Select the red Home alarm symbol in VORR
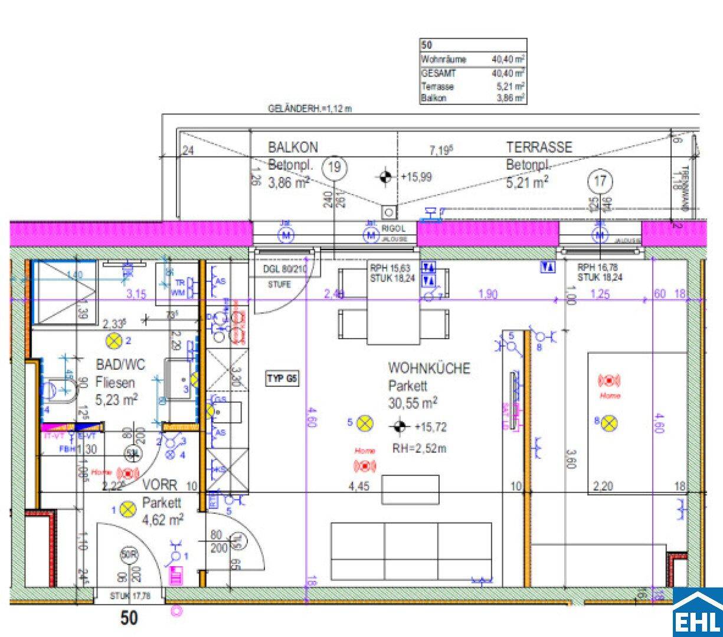The width and height of the screenshot is (723, 637). [x=127, y=472]
